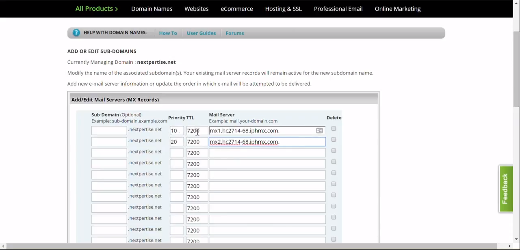Click the vertical scrollbar down arrow
The image size is (520, 250).
pyautogui.click(x=516, y=239)
